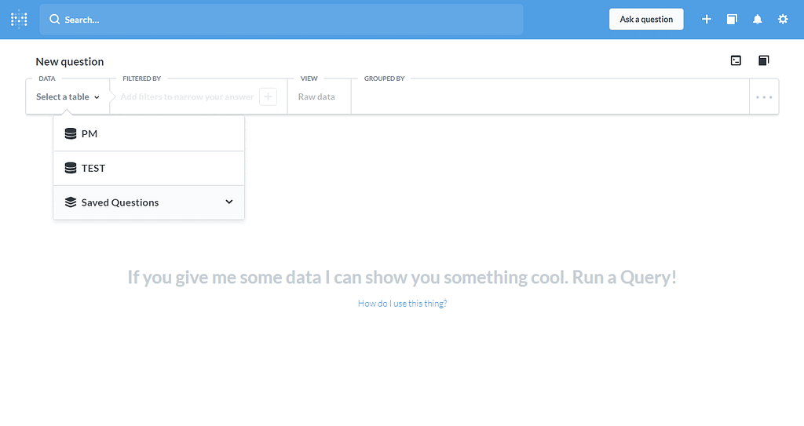
Task: Open data reference book icon
Action: [x=763, y=60]
